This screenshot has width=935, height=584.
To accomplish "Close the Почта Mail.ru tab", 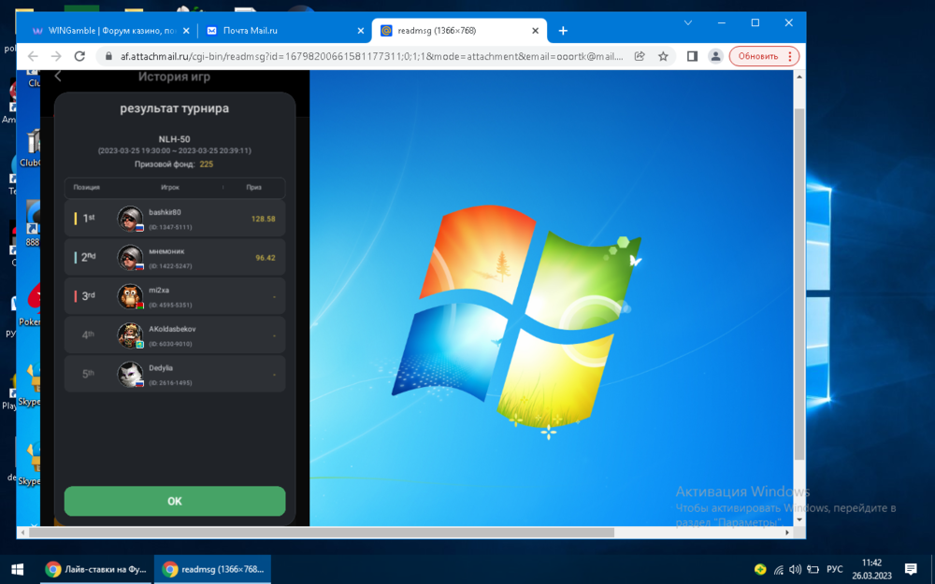I will pos(361,31).
